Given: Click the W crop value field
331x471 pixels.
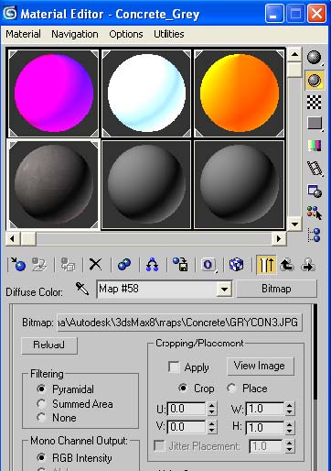Looking at the screenshot, I should 265,409.
